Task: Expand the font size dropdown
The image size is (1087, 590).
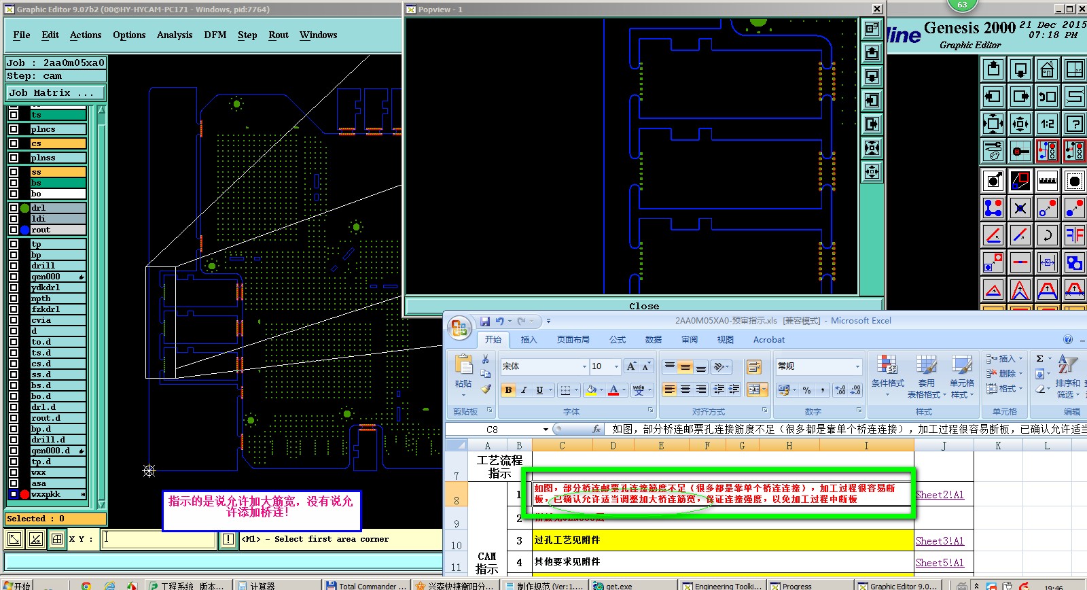Action: [x=616, y=366]
